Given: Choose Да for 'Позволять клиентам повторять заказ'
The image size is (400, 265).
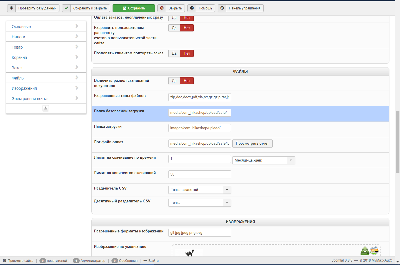Looking at the screenshot, I should [174, 53].
